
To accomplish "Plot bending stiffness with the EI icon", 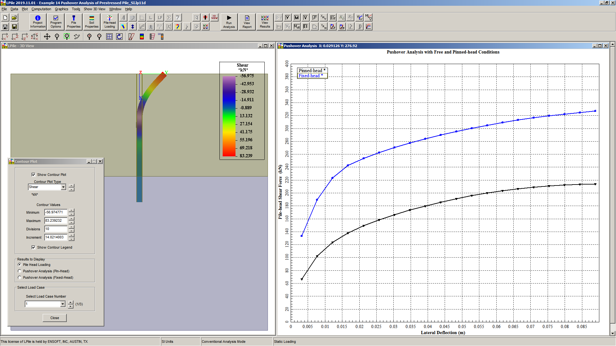I will [306, 27].
